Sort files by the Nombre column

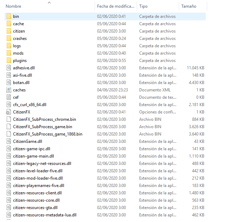point(13,6)
